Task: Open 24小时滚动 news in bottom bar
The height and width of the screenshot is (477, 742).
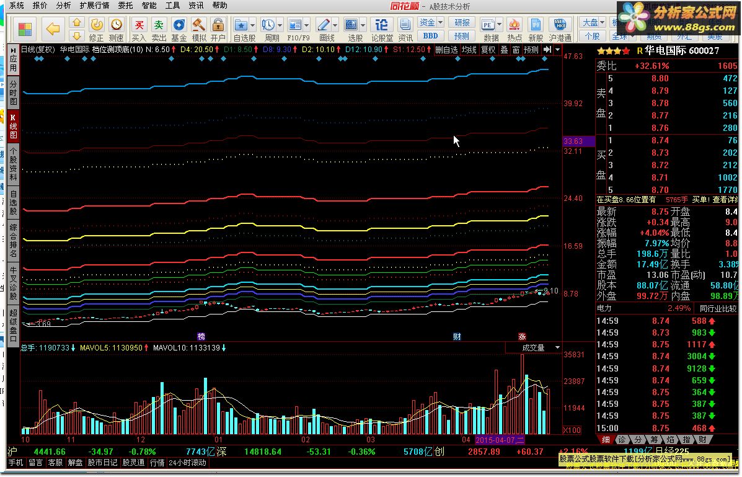Action: [x=187, y=462]
